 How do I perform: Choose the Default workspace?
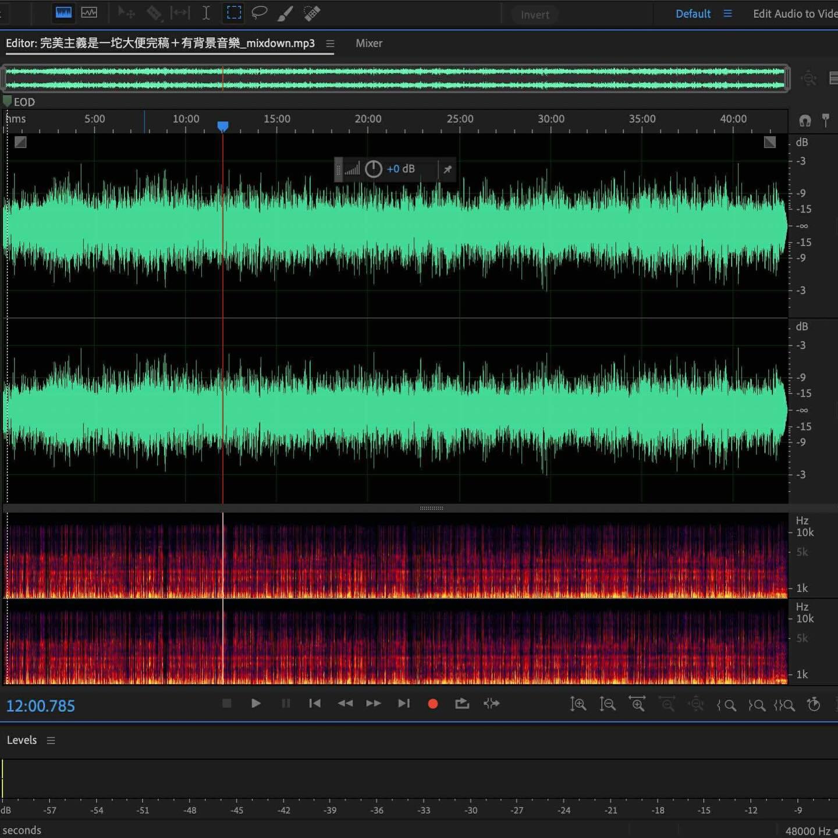[693, 13]
